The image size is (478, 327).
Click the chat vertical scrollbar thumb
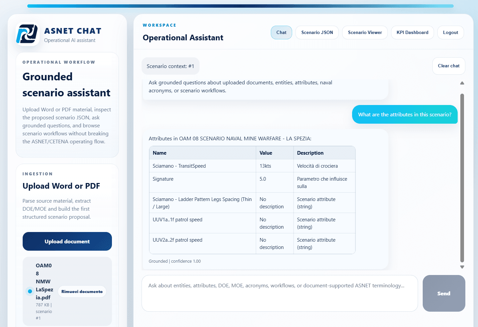coord(462,178)
